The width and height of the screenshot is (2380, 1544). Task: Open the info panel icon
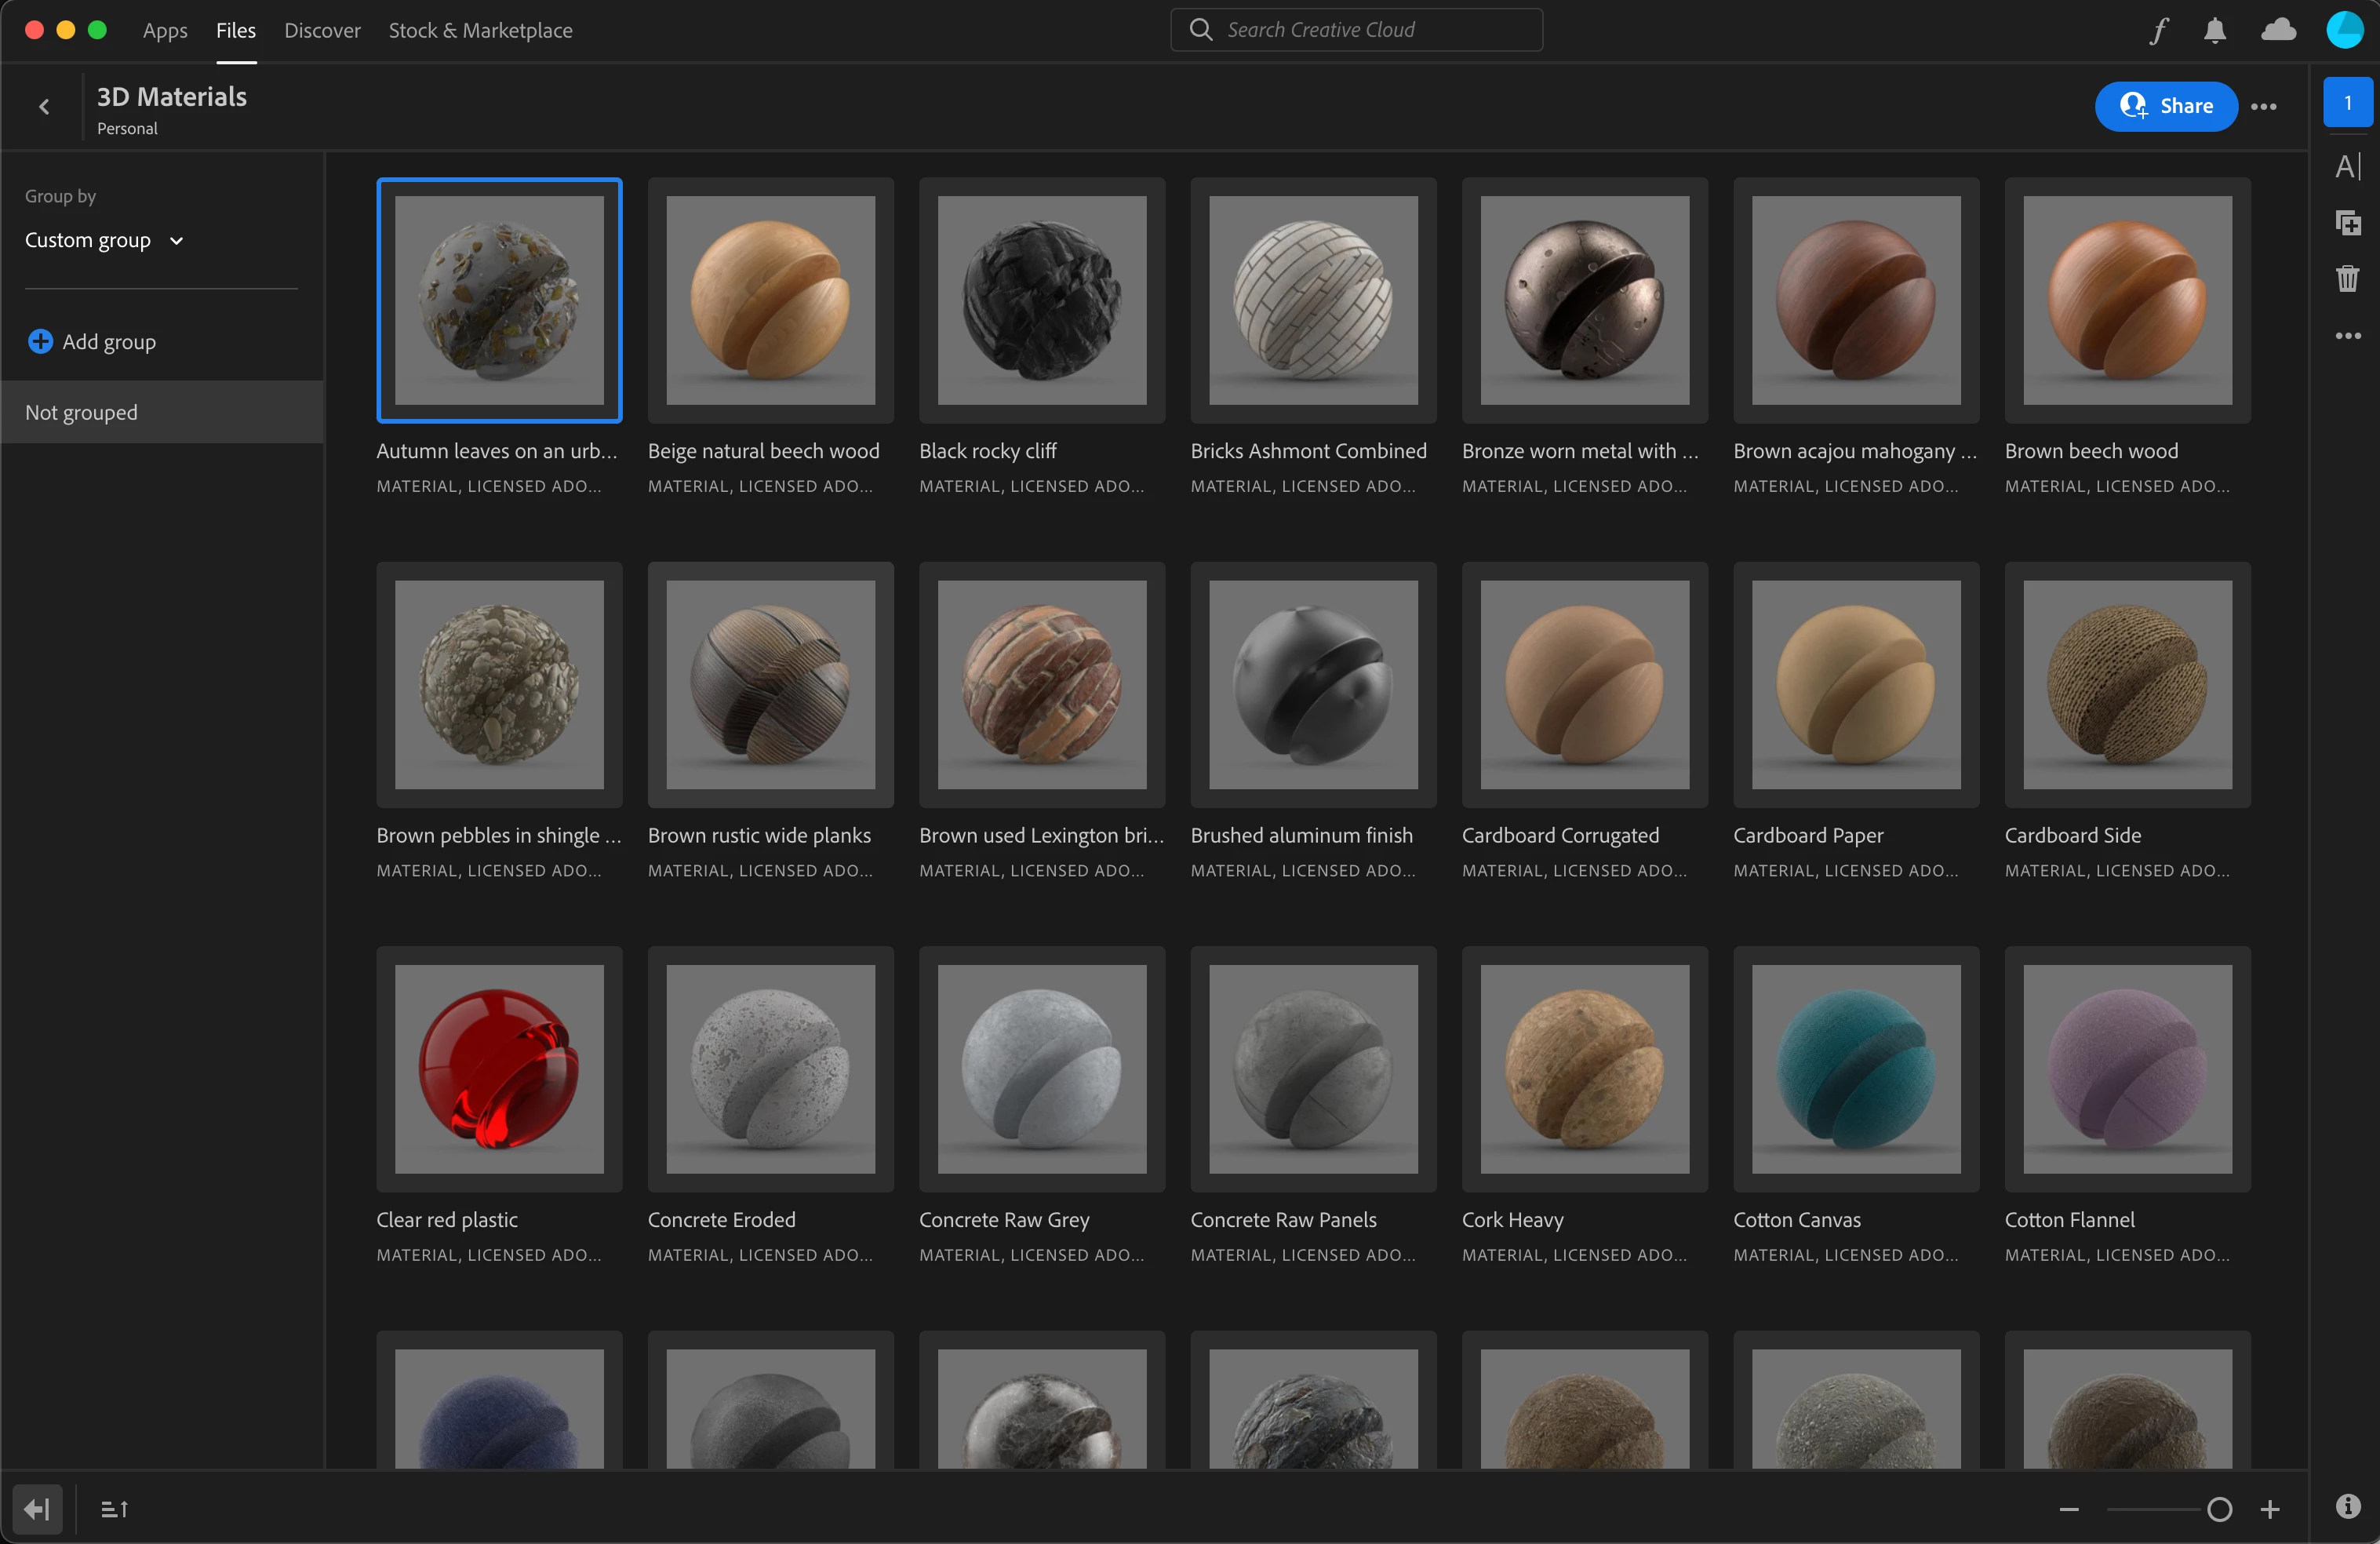pos(2347,1506)
